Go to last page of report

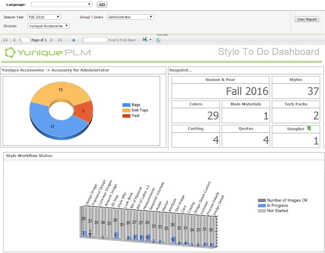60,40
